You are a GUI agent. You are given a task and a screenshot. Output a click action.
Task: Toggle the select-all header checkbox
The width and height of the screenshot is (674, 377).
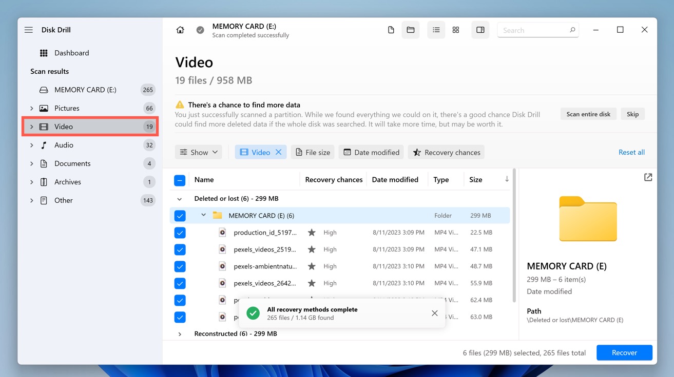(x=180, y=180)
